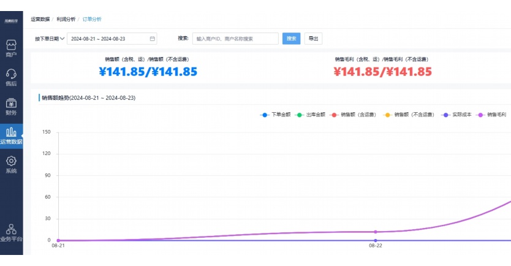
Task: Click the 导出 export button
Action: tap(313, 39)
